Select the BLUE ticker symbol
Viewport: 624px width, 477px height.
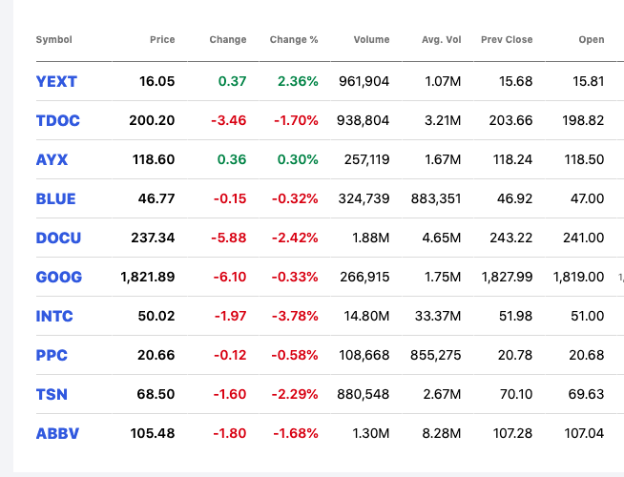55,198
